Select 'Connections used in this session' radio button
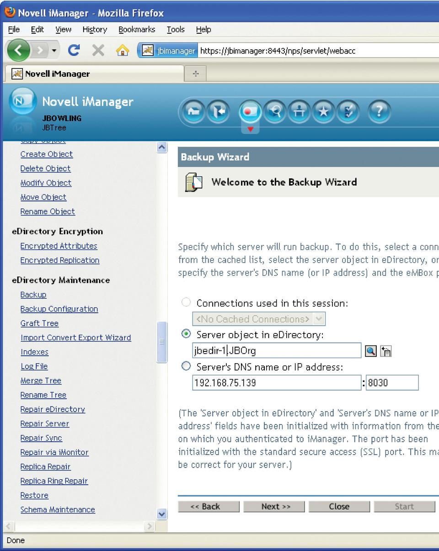This screenshot has height=551, width=439. 186,302
